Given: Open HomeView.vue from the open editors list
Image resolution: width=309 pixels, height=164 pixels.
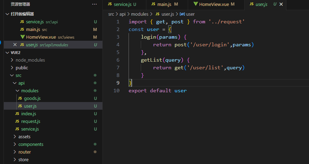Looking at the screenshot, I should [53, 37].
